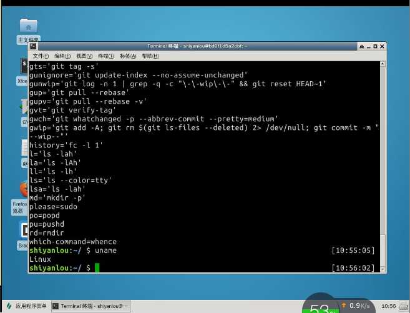
Task: Click the text md='mkdir -p'
Action: click(57, 198)
